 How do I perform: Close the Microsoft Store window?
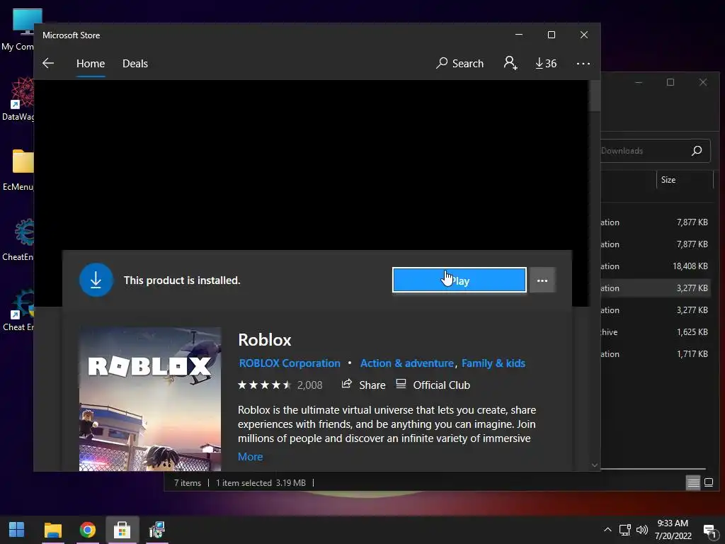pos(584,35)
